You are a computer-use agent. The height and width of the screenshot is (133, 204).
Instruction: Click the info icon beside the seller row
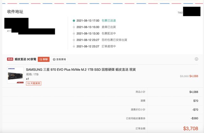click(x=196, y=59)
